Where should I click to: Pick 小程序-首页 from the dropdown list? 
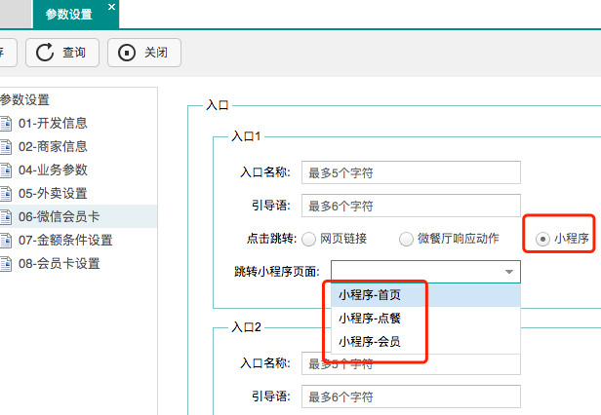pos(369,294)
